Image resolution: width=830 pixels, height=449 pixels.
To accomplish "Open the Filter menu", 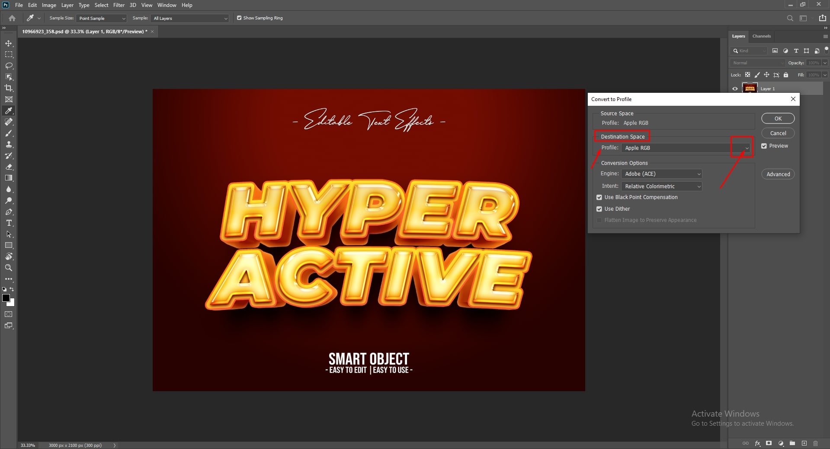I will coord(119,5).
